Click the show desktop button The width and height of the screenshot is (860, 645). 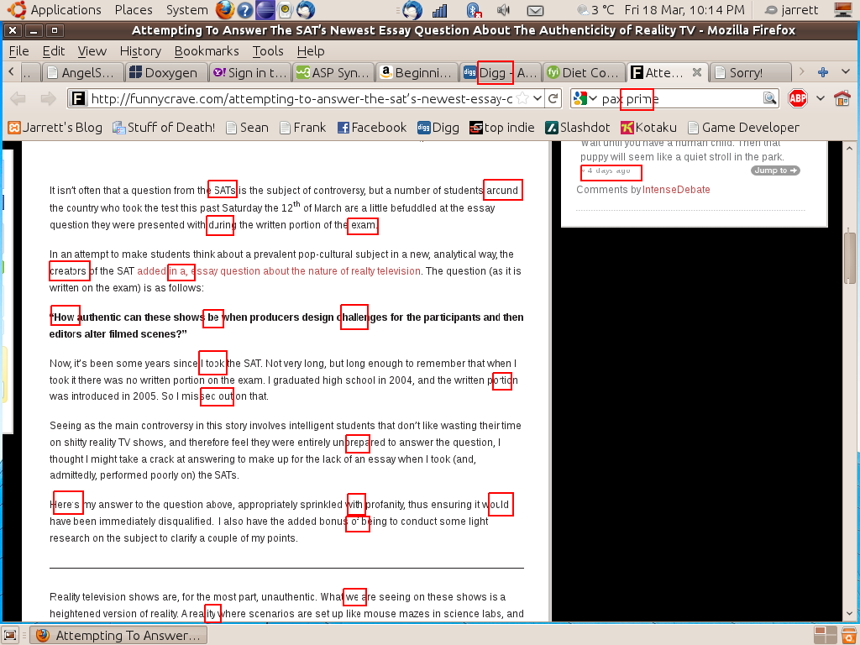[x=11, y=635]
